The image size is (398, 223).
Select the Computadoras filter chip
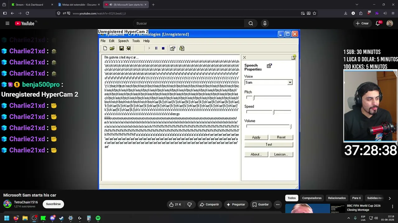click(312, 198)
